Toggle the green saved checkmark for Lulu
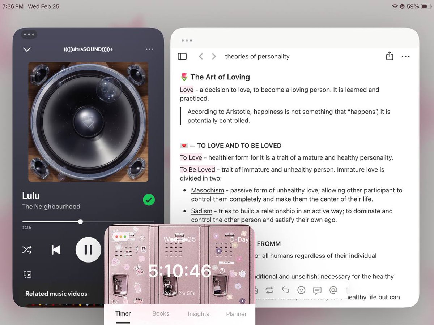Screen dimensions: 434x325 pyautogui.click(x=149, y=200)
